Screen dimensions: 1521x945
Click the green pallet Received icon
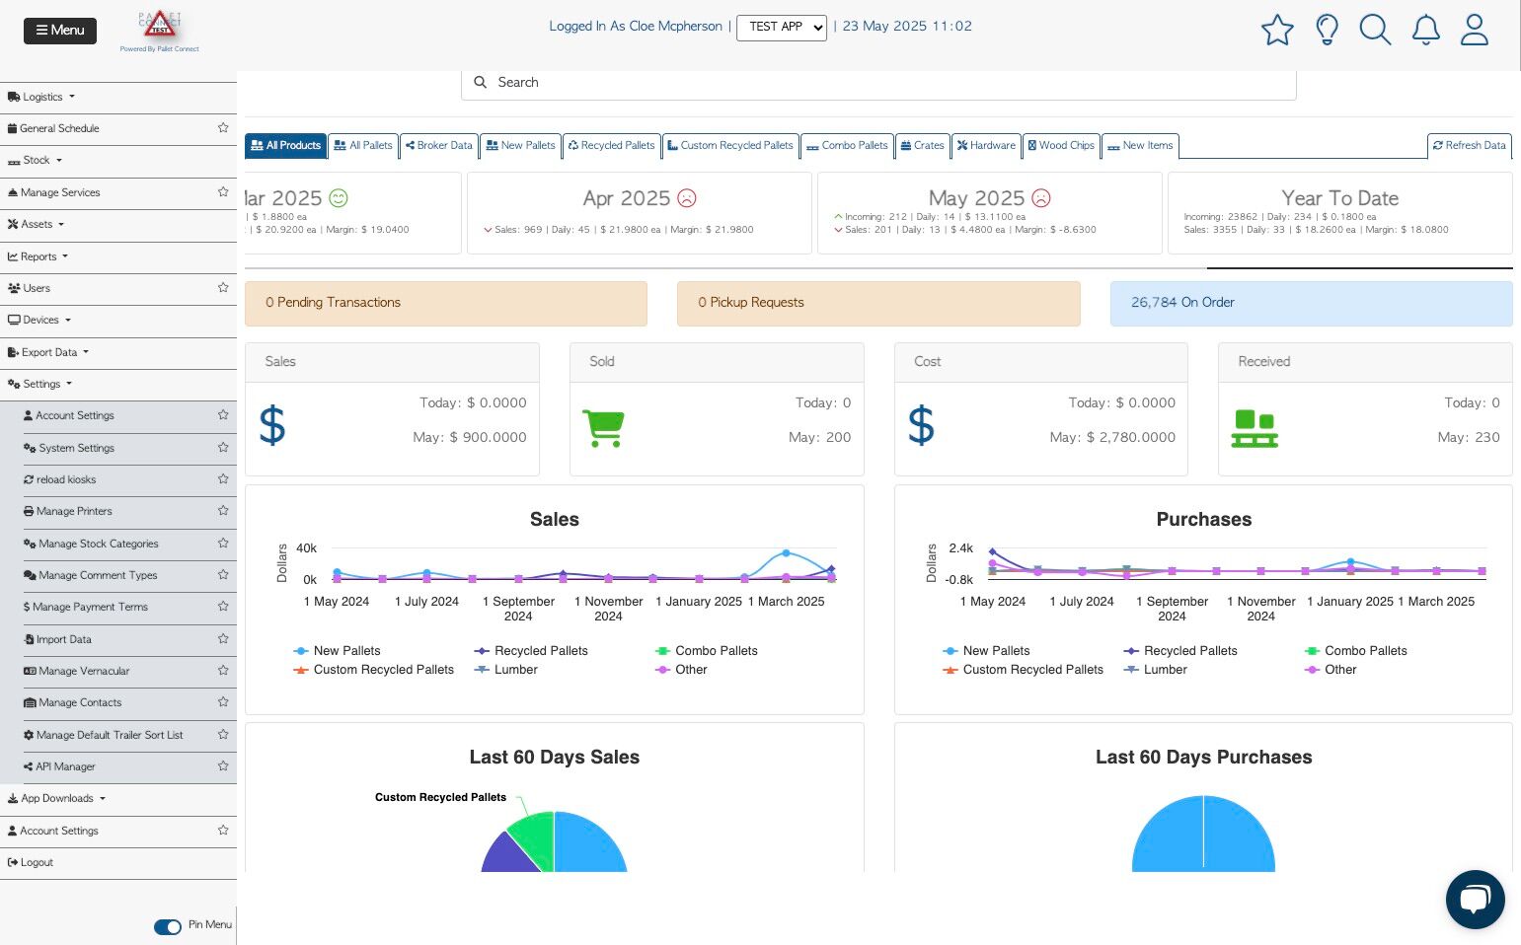tap(1255, 429)
